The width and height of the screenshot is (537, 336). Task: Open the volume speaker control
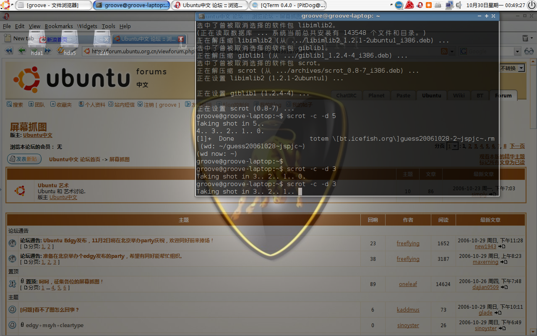459,5
